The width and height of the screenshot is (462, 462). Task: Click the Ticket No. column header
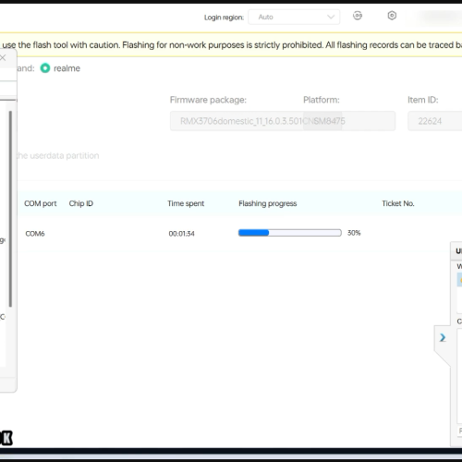[398, 203]
